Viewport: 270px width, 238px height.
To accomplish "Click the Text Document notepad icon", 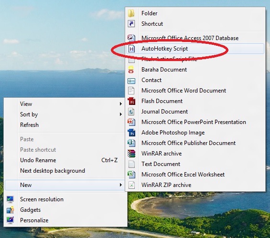I will pos(131,164).
